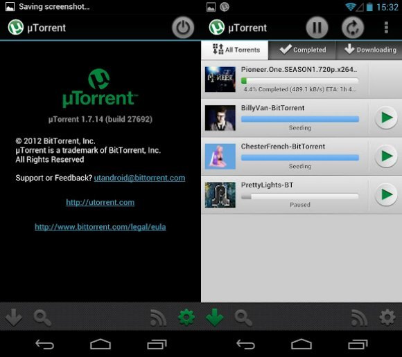402x357 pixels.
Task: Switch to the Downloading tab
Action: click(x=369, y=50)
